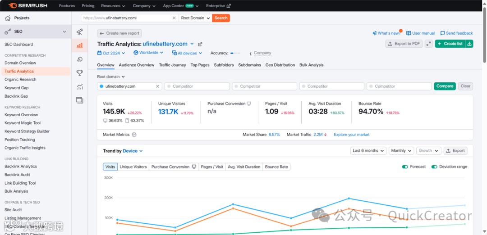Image resolution: width=487 pixels, height=235 pixels.
Task: Open the trophy sidebar icon
Action: point(79,73)
